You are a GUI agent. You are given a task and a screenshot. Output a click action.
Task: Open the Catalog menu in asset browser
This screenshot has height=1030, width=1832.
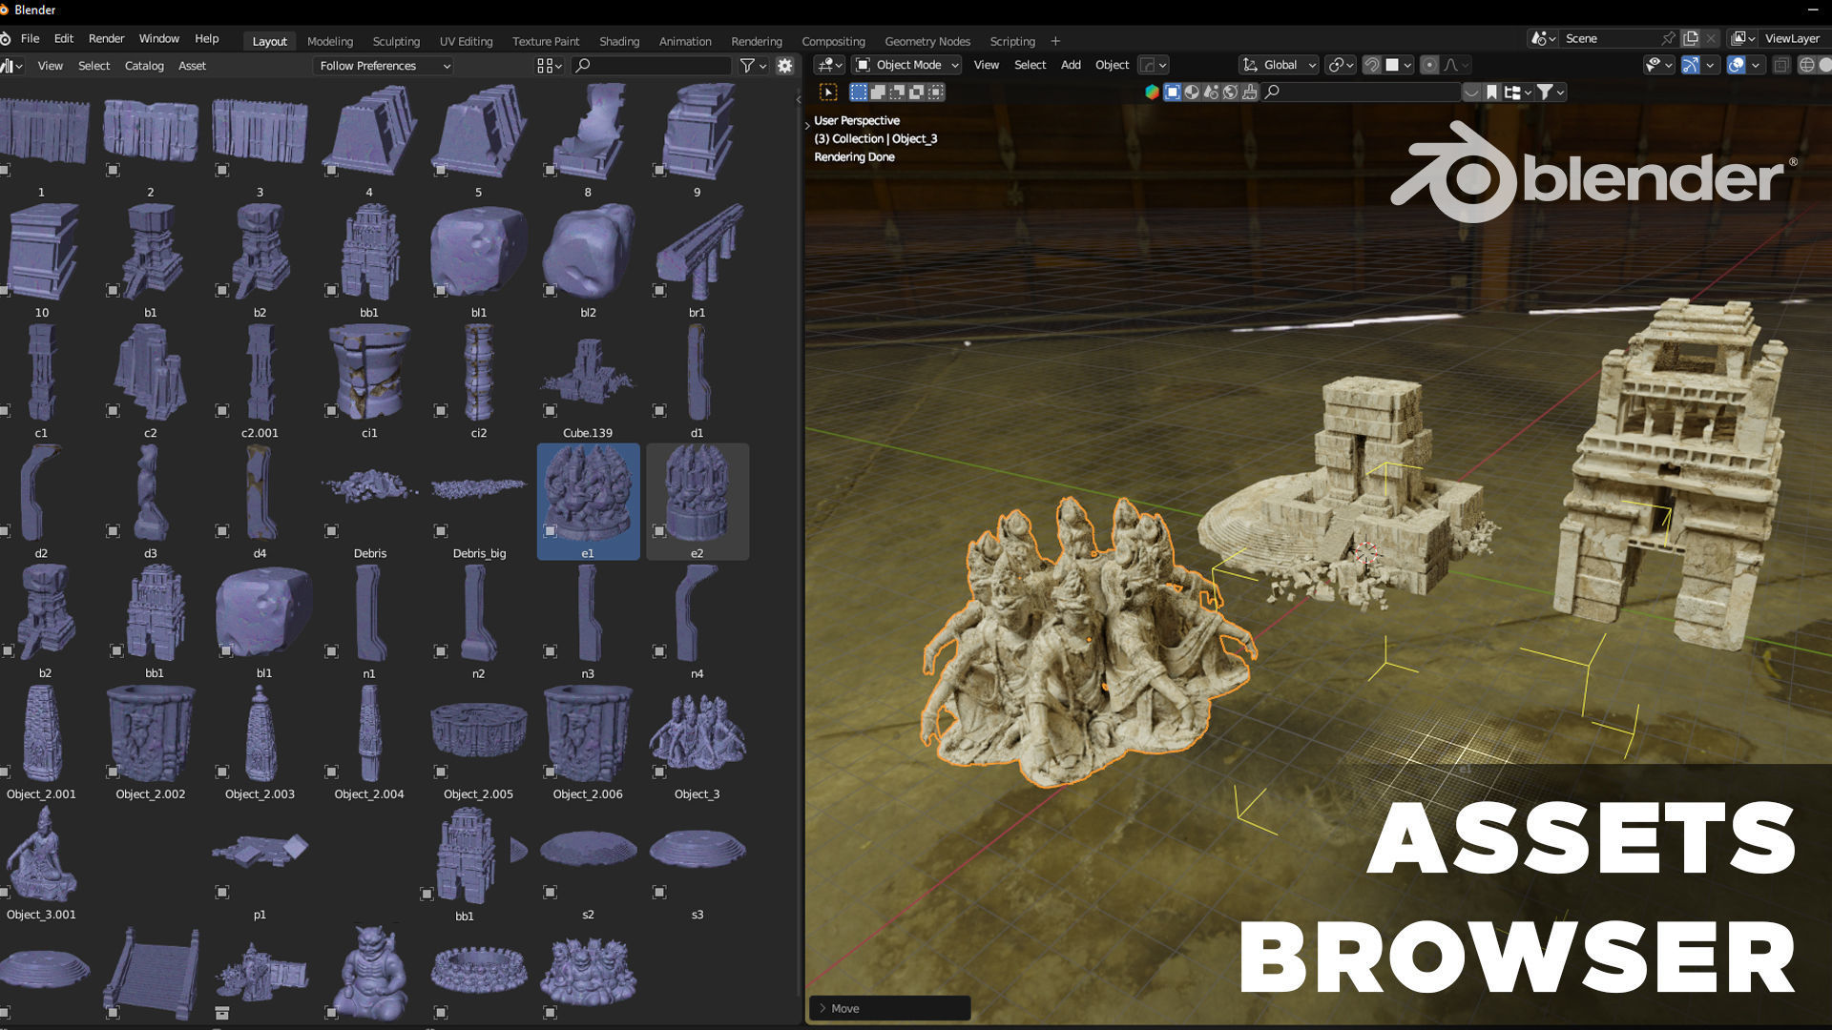click(x=144, y=66)
